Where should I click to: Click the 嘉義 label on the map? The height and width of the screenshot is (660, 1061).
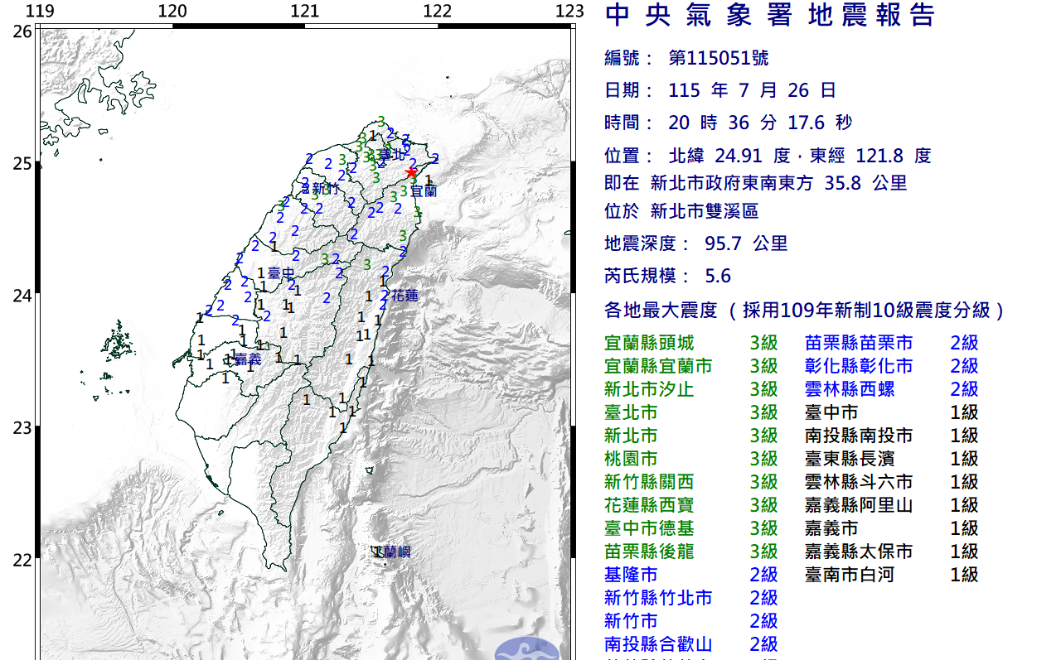[248, 359]
